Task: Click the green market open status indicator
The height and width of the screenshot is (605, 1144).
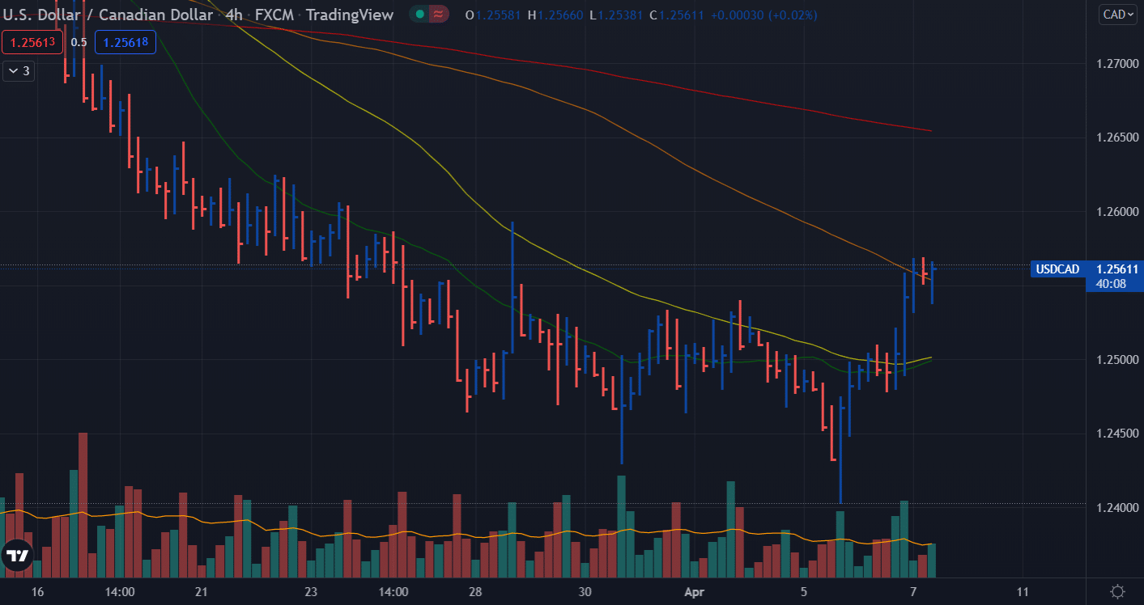Action: pyautogui.click(x=419, y=15)
